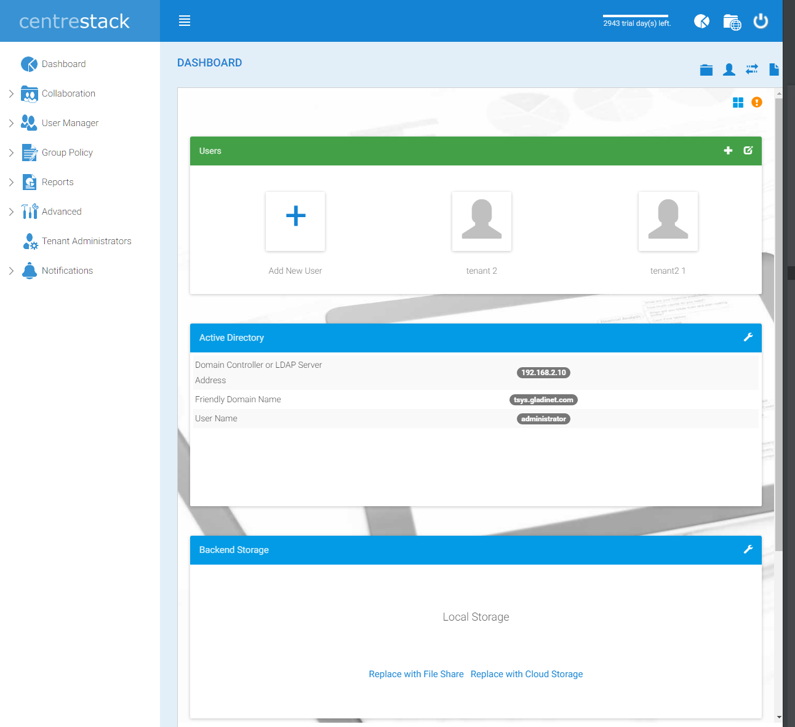This screenshot has width=795, height=727.
Task: Open Tenant Administrators from the sidebar
Action: 87,241
